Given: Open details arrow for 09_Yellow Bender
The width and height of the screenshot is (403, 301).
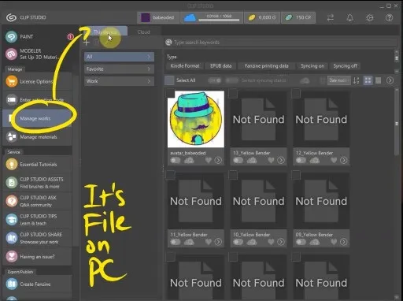Looking at the screenshot, I should coord(343,242).
